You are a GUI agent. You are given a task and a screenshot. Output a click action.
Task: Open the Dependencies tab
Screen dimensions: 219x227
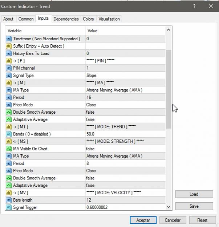[x=66, y=19]
